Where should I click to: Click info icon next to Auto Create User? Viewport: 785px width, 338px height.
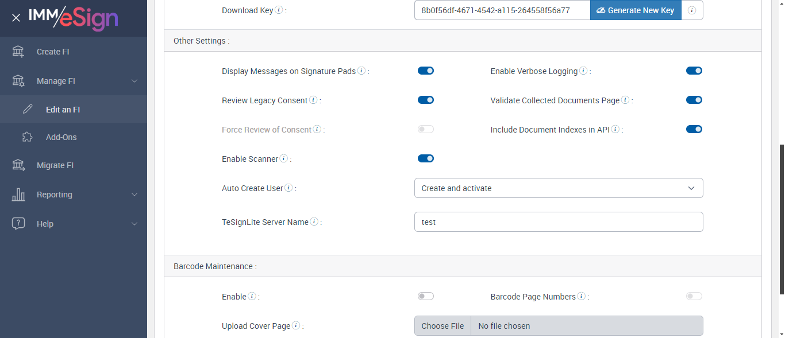(288, 188)
